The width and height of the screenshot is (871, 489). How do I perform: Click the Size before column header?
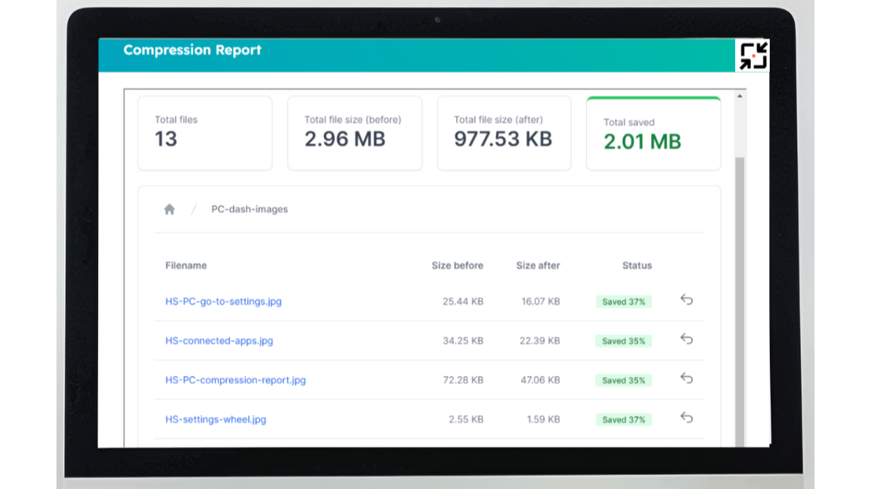[457, 266]
